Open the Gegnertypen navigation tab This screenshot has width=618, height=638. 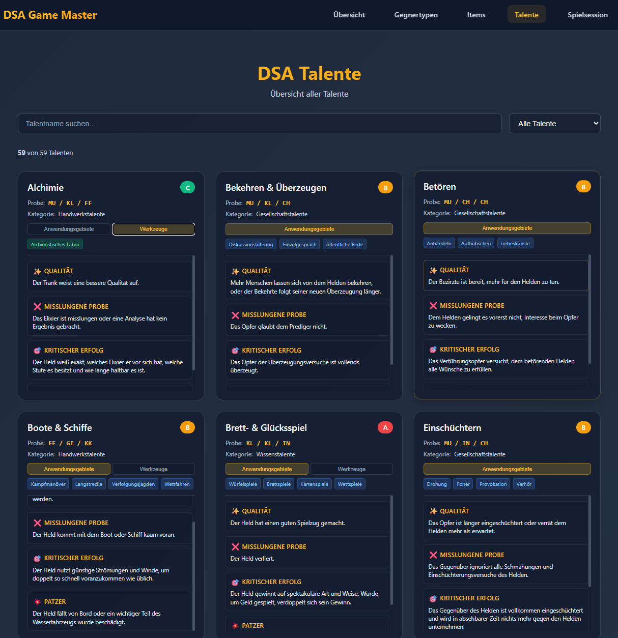pyautogui.click(x=415, y=15)
